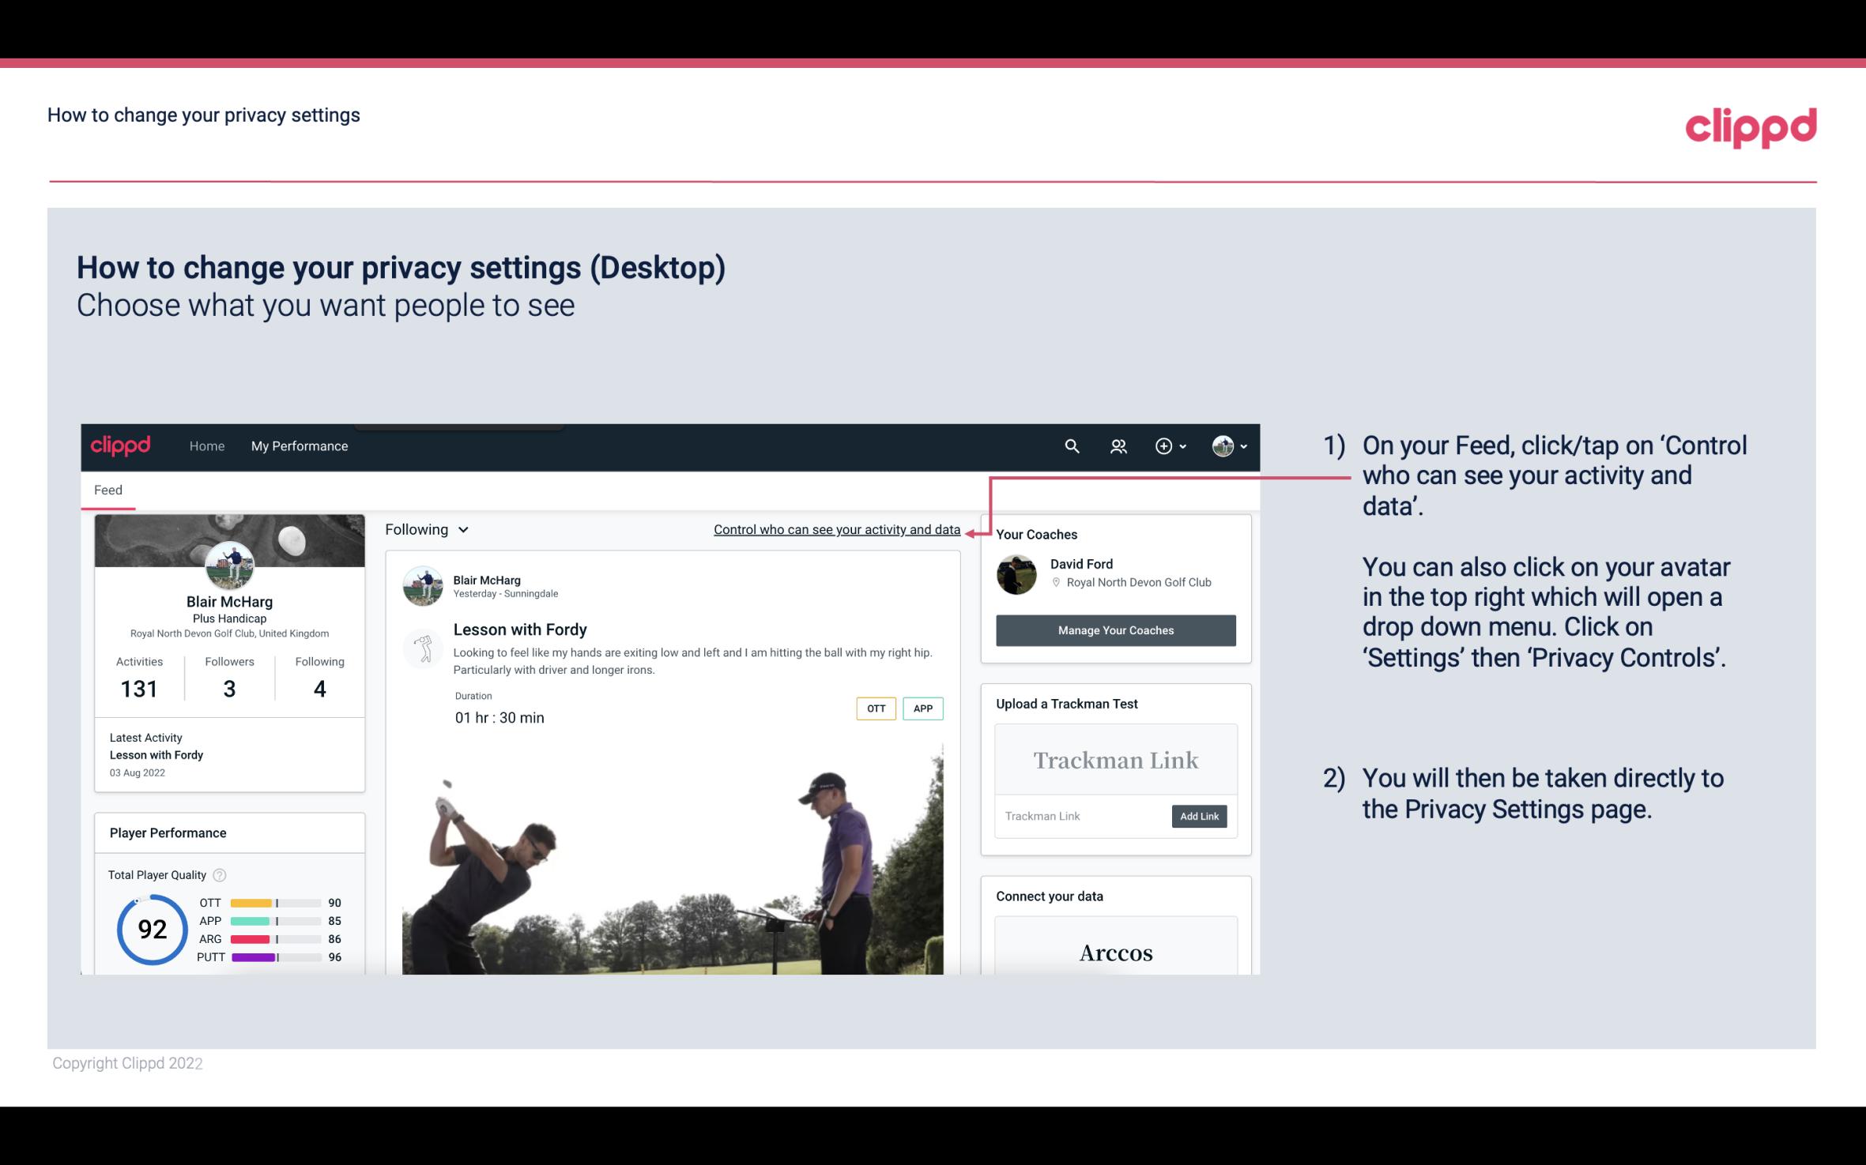Click the user avatar icon top right
The image size is (1866, 1165).
pyautogui.click(x=1222, y=445)
